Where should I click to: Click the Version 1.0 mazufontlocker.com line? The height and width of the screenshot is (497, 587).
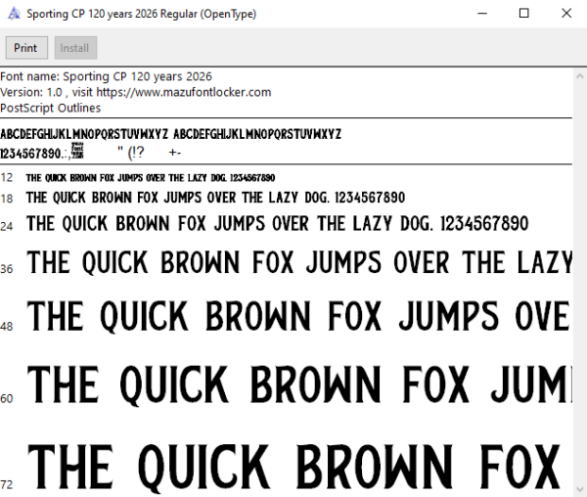click(x=136, y=92)
